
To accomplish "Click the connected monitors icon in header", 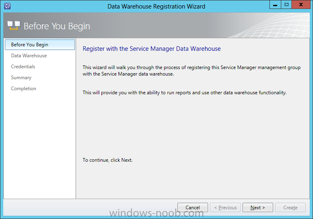I will tap(14, 26).
